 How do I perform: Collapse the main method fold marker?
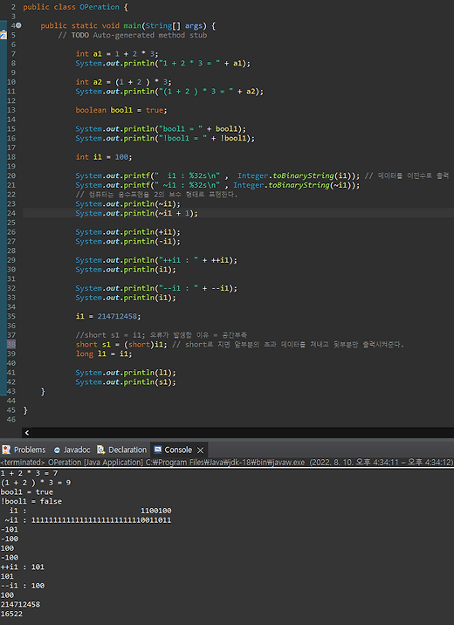pos(18,25)
